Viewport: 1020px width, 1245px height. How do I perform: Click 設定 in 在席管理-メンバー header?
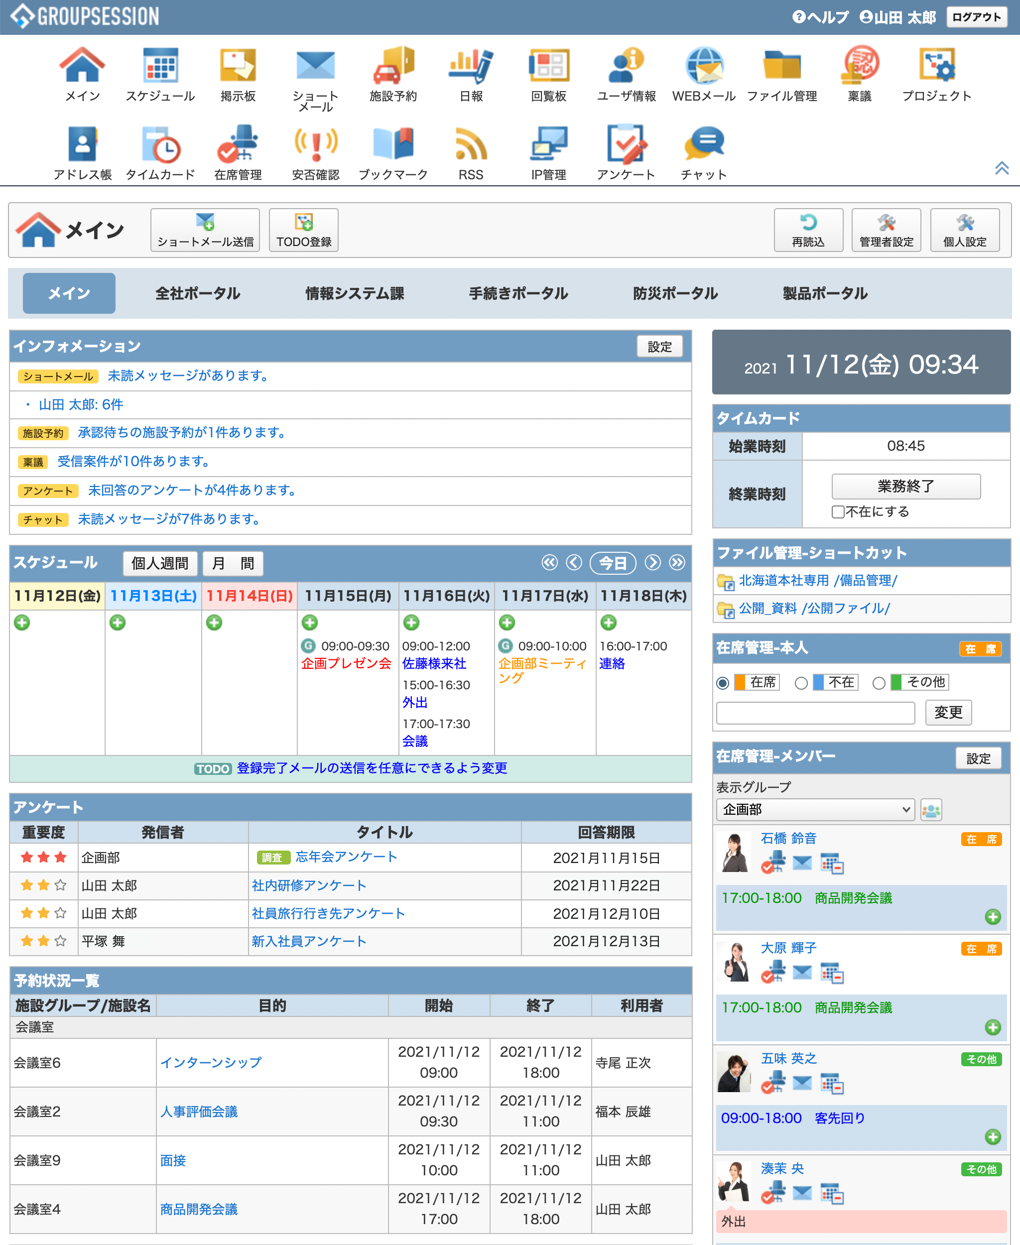pyautogui.click(x=978, y=758)
